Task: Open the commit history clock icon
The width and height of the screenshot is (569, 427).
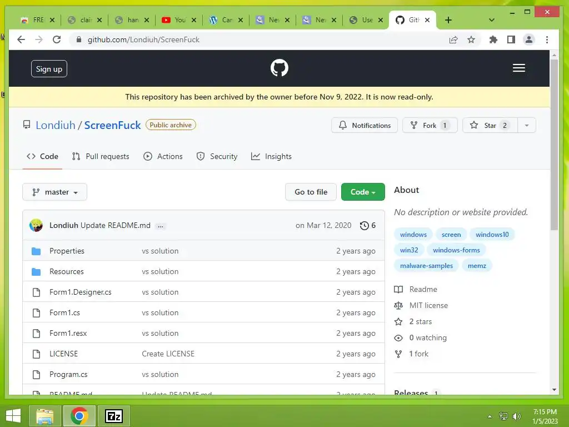Action: (364, 226)
